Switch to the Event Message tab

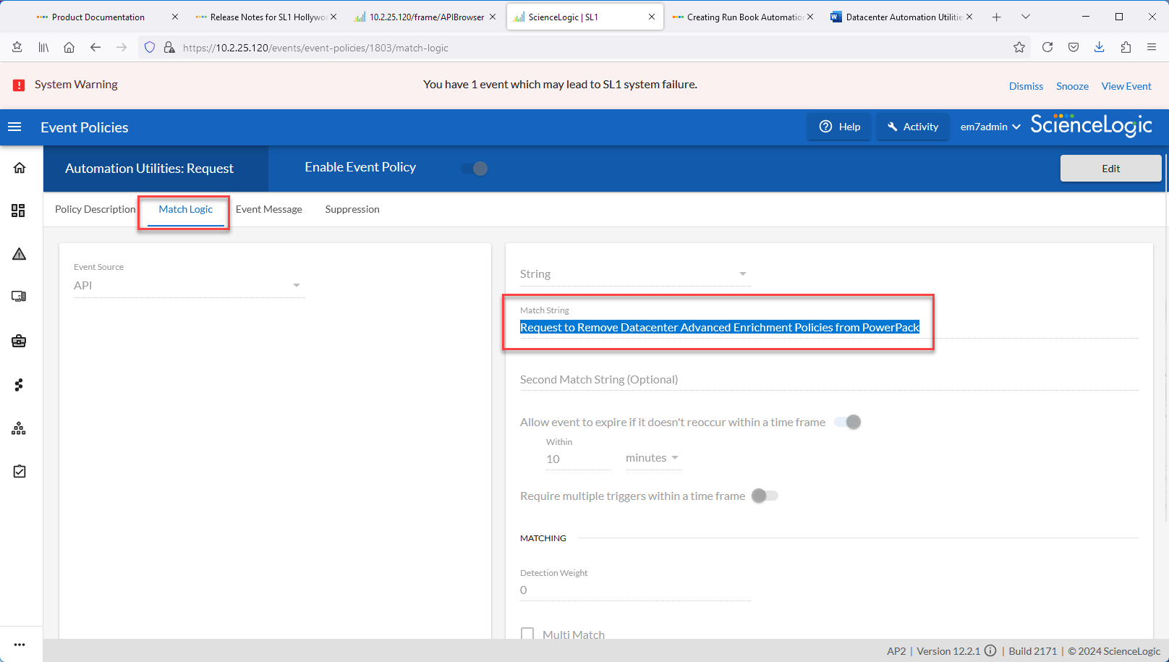point(269,210)
